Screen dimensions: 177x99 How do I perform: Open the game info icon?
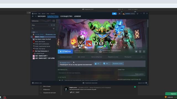click(140, 51)
